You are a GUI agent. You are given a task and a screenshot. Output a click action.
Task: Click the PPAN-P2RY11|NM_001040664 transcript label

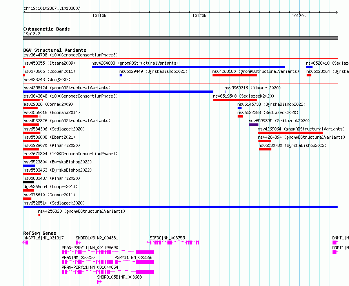point(90,267)
